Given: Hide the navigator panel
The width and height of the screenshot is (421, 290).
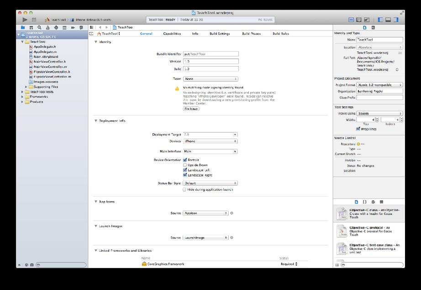Looking at the screenshot, I should (x=380, y=20).
